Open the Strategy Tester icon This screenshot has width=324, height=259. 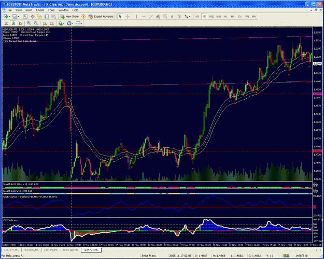(x=54, y=17)
